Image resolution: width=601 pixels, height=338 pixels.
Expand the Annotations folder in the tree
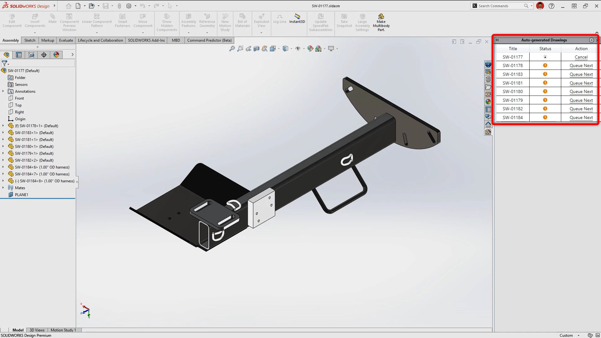click(3, 91)
